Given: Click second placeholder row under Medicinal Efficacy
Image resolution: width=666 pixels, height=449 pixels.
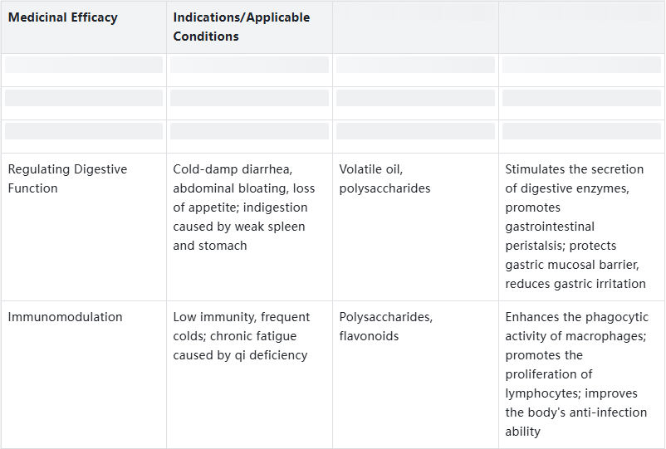Looking at the screenshot, I should (x=83, y=98).
